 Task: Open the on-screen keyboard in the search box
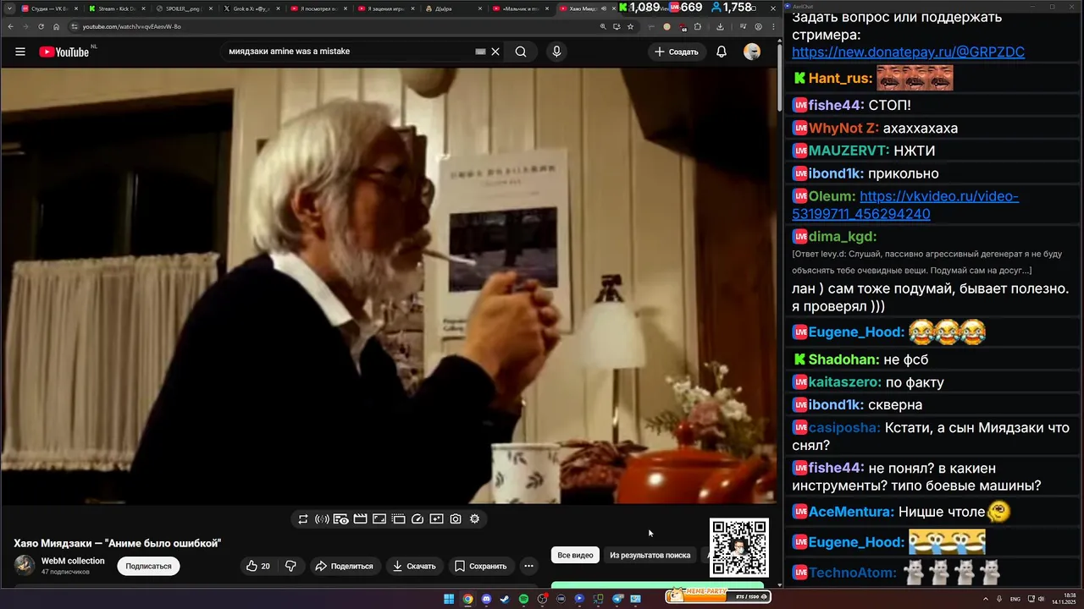tap(480, 52)
